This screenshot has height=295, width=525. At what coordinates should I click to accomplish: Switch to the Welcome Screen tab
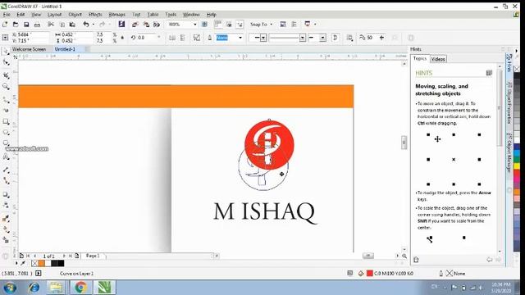[x=29, y=49]
